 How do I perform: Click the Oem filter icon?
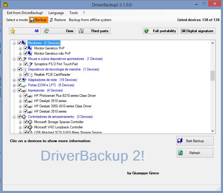point(46,31)
